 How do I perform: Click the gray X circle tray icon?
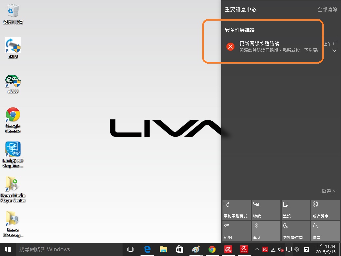click(x=297, y=249)
